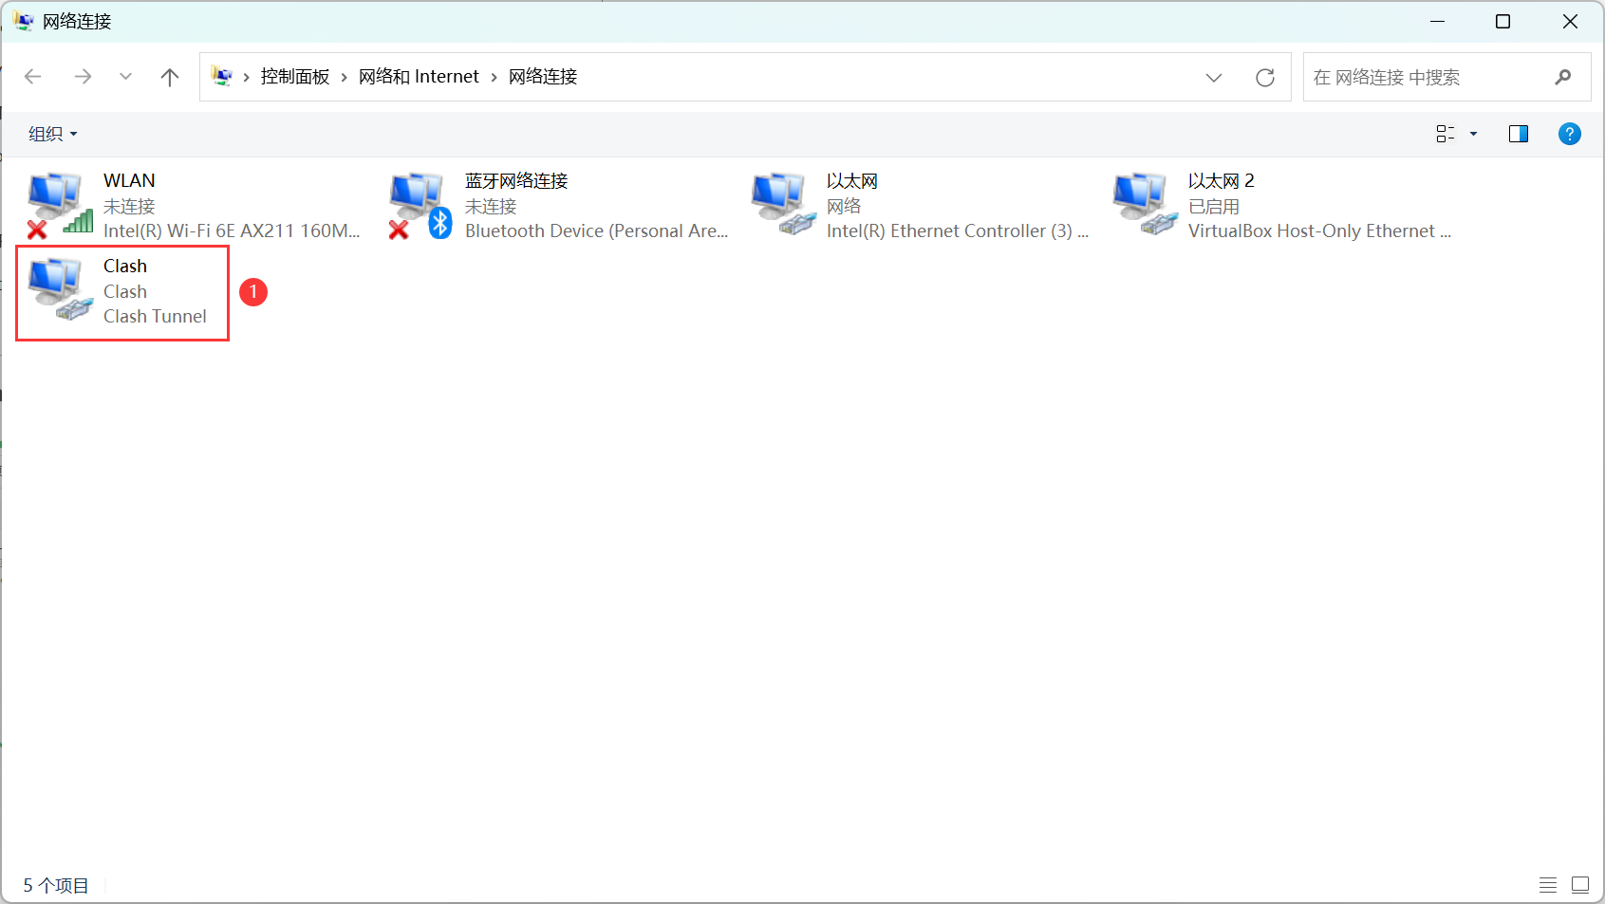The image size is (1605, 904).
Task: Select the WLAN network adapter icon
Action: 59,205
